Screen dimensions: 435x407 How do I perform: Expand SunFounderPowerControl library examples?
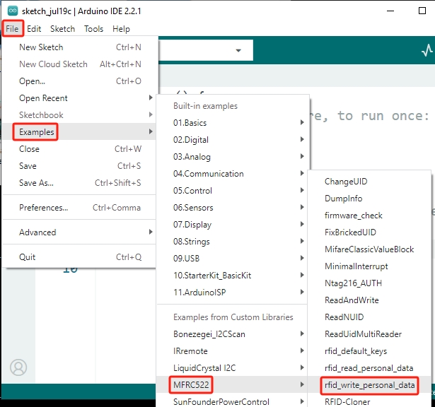coord(233,401)
